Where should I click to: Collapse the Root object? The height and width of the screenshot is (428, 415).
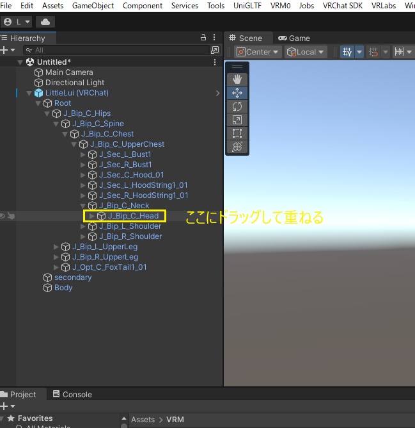[x=38, y=103]
